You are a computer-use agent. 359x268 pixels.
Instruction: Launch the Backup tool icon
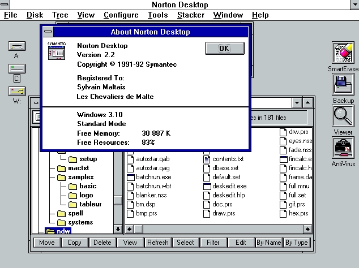point(343,84)
